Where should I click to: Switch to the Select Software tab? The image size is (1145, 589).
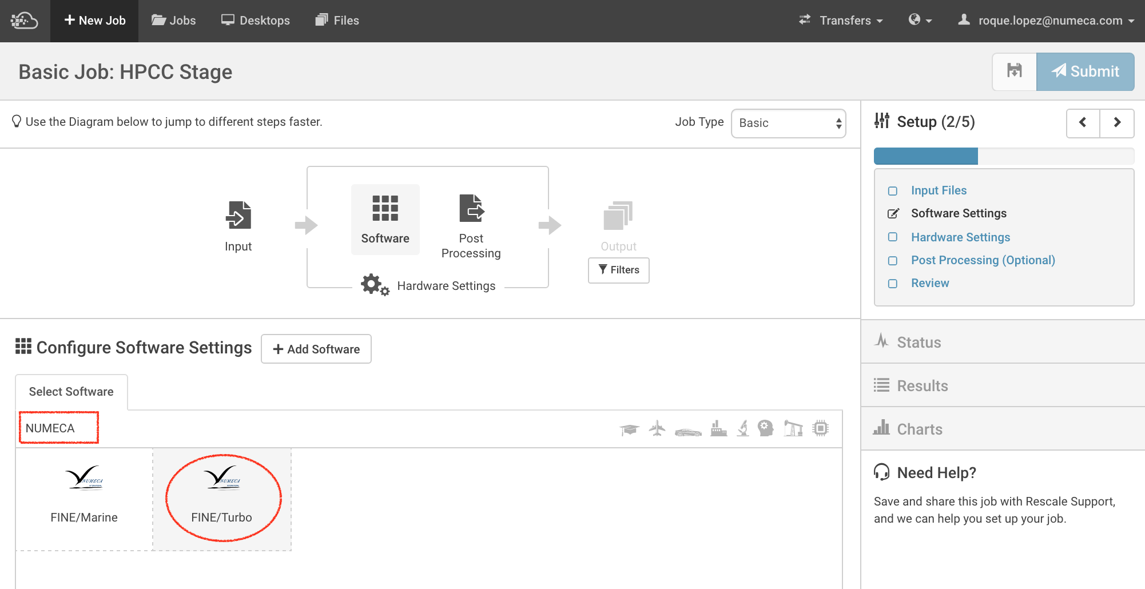pyautogui.click(x=71, y=392)
